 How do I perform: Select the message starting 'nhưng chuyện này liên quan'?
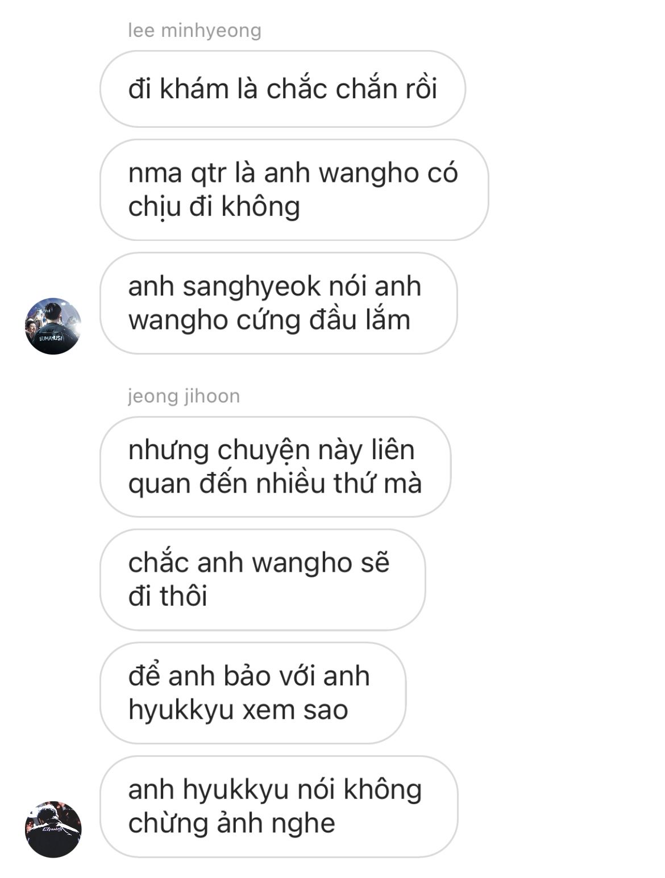tap(275, 467)
